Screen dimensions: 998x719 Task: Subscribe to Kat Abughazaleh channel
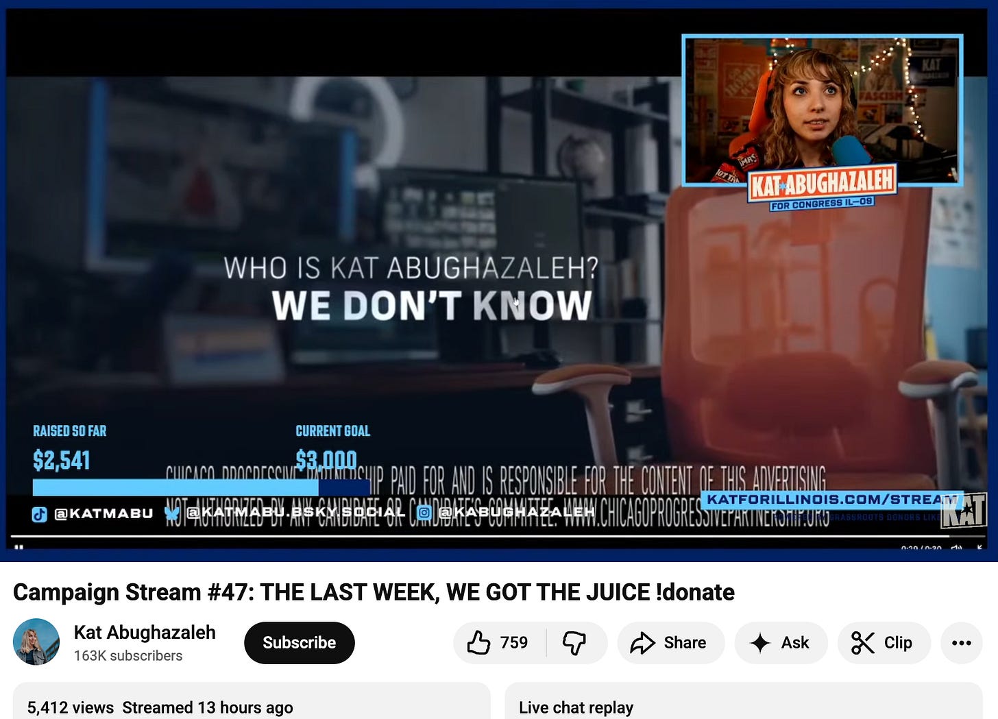(299, 643)
